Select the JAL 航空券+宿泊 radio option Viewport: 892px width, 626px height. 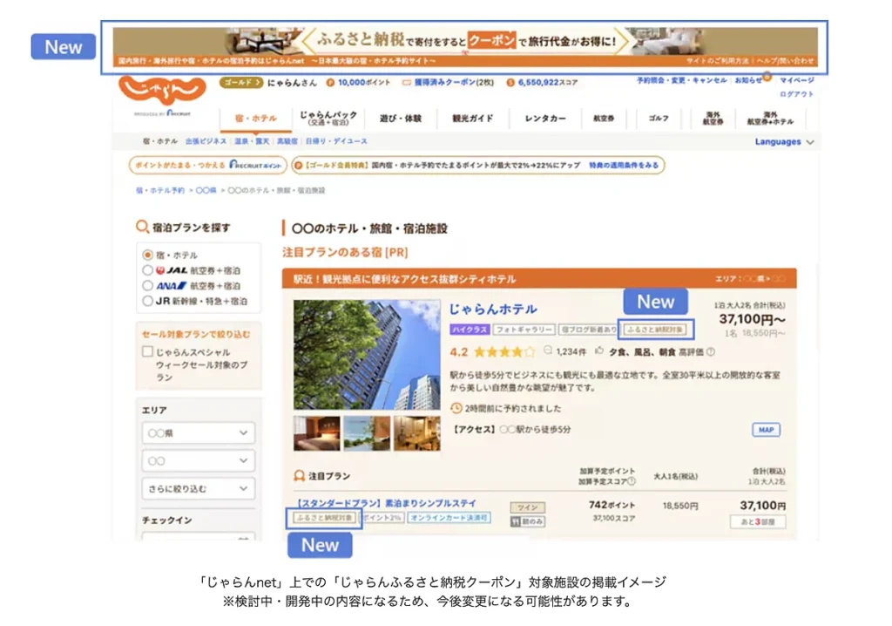click(147, 270)
